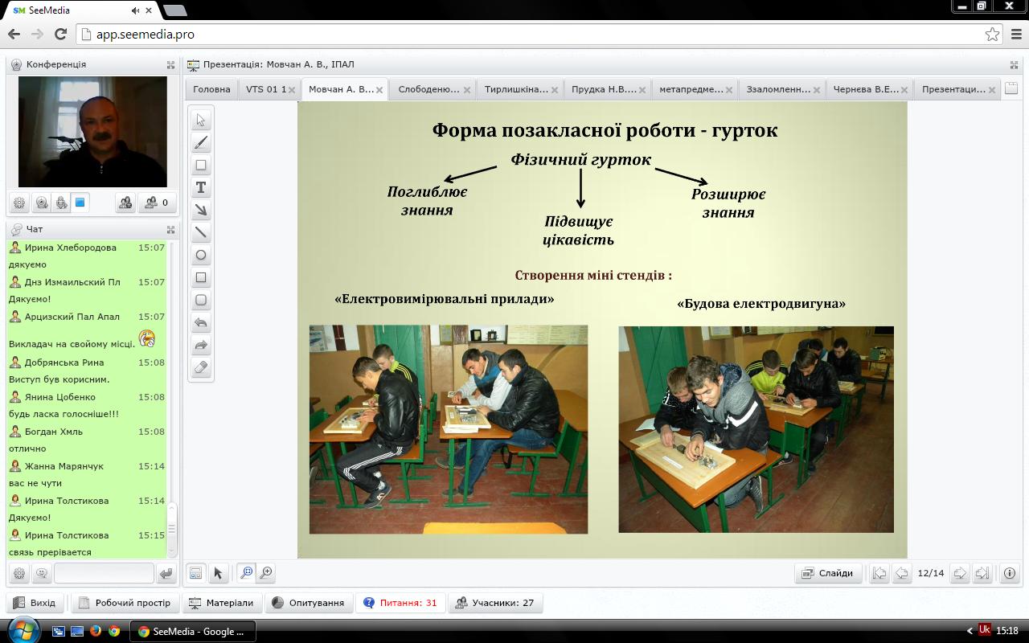This screenshot has width=1029, height=643.
Task: Switch to the Головна tab
Action: coord(211,89)
